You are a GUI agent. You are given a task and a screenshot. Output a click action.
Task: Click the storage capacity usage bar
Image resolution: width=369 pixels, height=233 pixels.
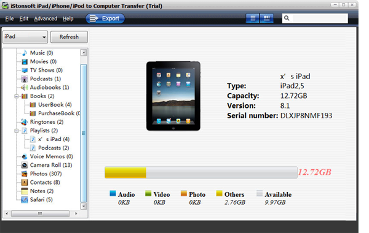[201, 172]
